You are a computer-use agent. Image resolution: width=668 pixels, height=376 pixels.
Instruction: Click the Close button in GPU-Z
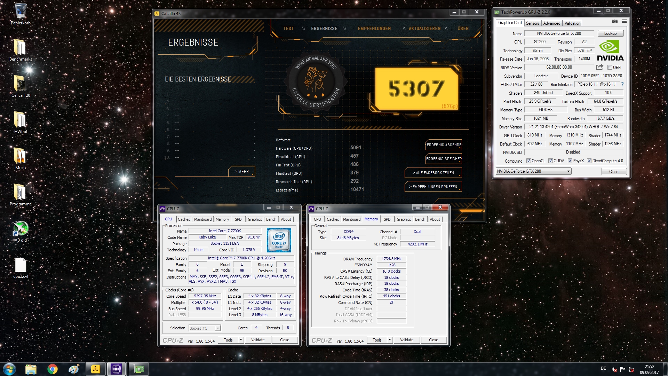pyautogui.click(x=614, y=172)
